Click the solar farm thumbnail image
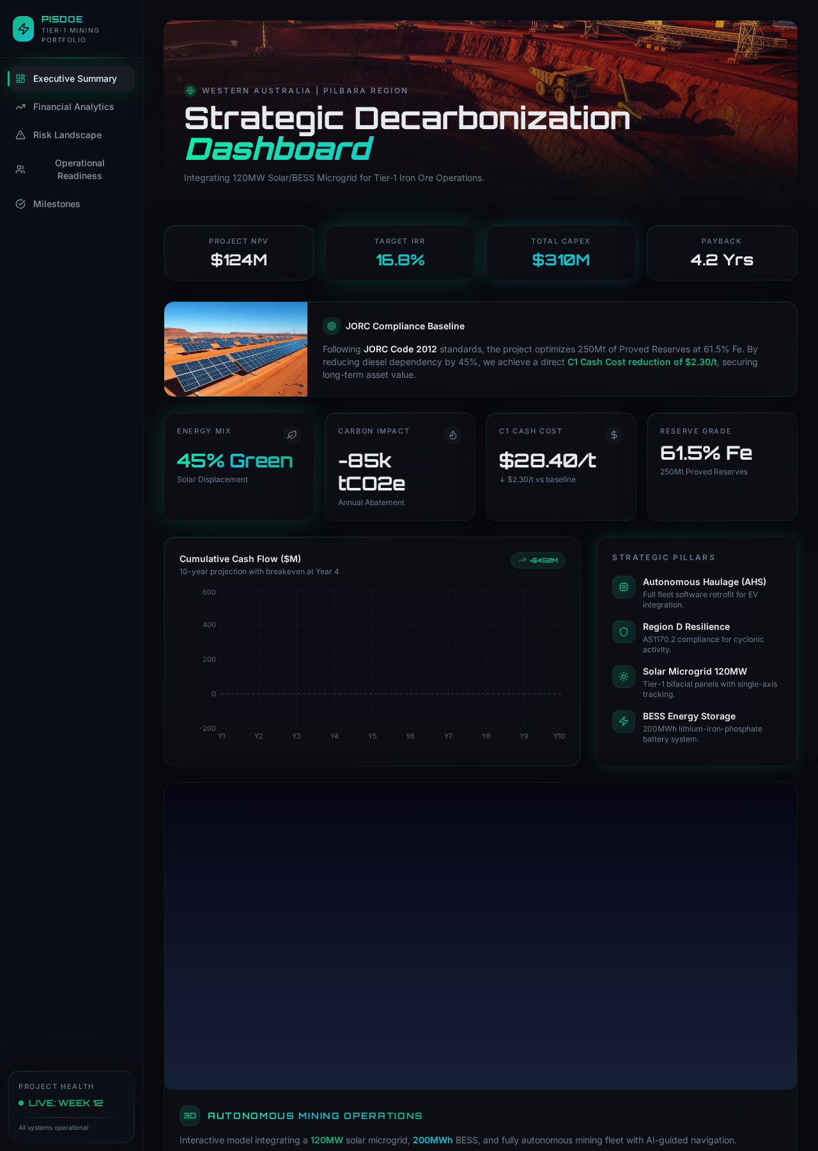 236,349
